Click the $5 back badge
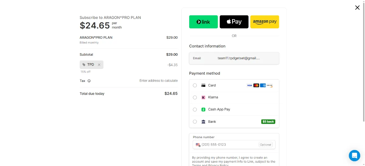This screenshot has height=166, width=365. 268,122
